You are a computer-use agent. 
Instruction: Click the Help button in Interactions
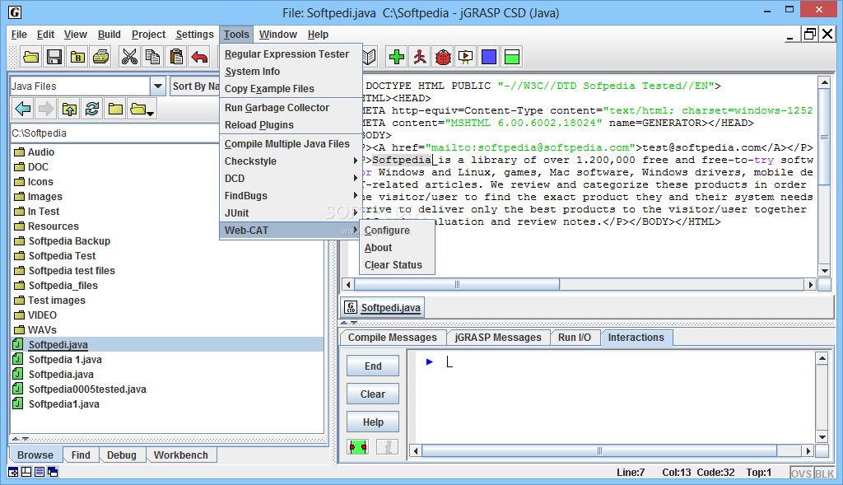pyautogui.click(x=373, y=422)
